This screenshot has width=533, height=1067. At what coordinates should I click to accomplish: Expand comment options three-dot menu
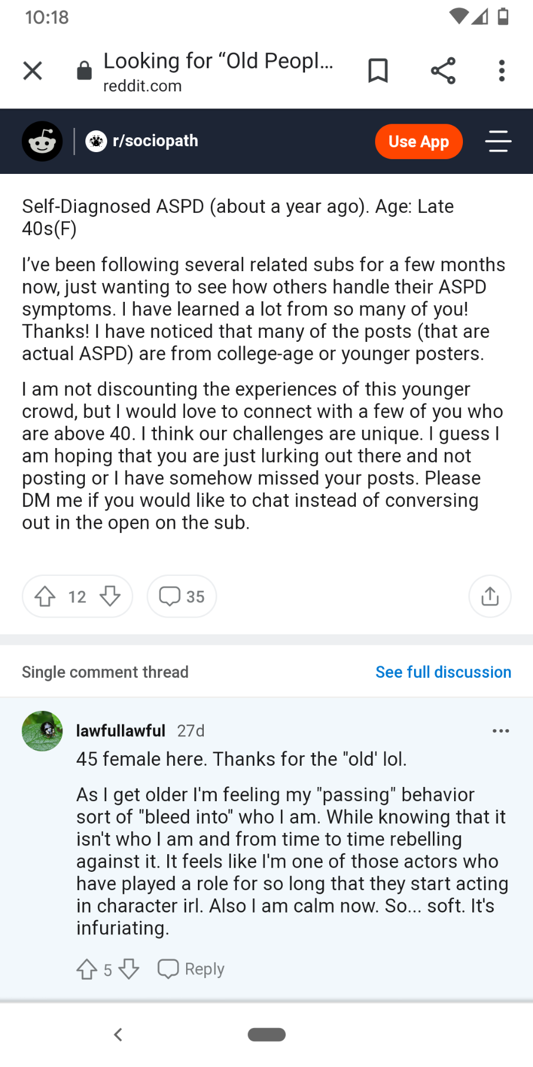[x=501, y=731]
